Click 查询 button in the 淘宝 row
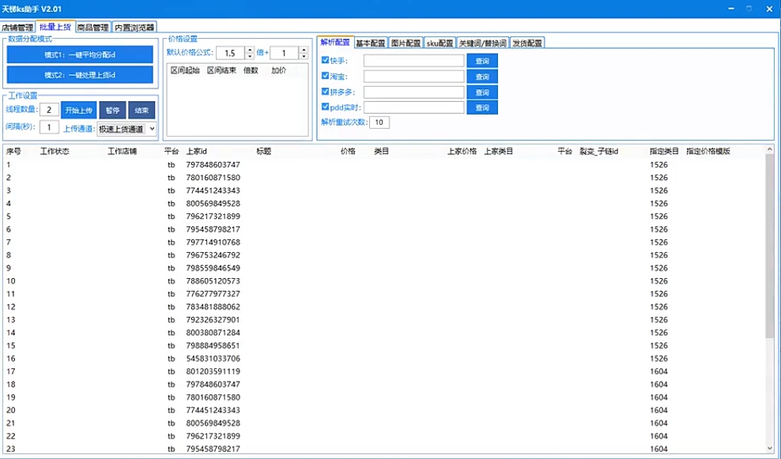781x459 pixels. (x=482, y=77)
